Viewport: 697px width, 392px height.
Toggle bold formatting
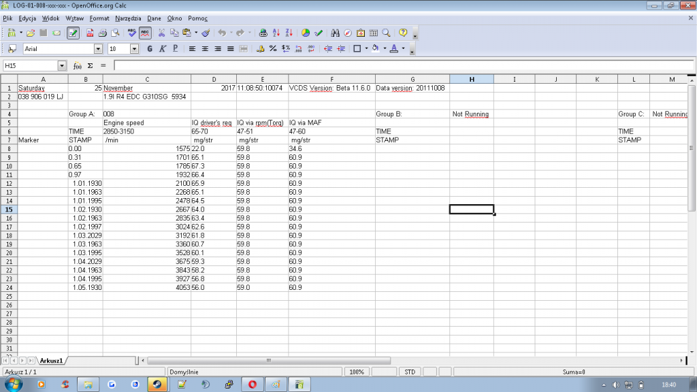click(150, 49)
